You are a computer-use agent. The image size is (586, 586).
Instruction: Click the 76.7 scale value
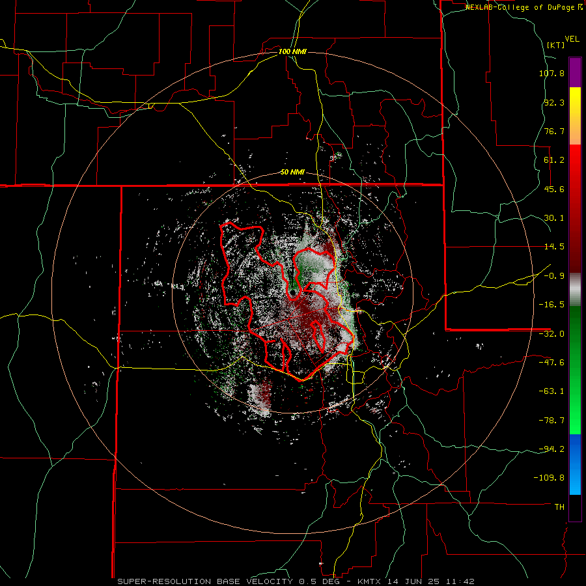554,131
